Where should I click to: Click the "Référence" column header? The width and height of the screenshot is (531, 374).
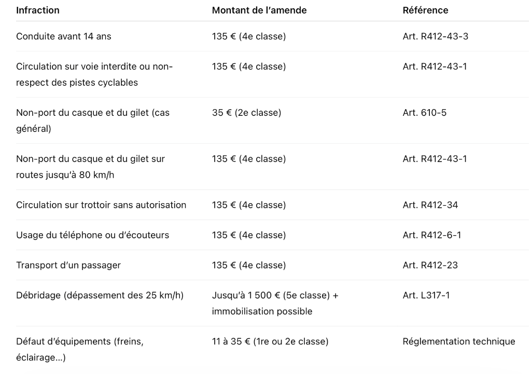click(x=425, y=10)
